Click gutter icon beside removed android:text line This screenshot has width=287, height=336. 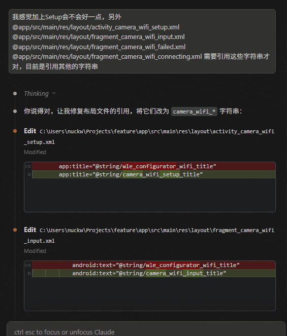click(x=28, y=265)
